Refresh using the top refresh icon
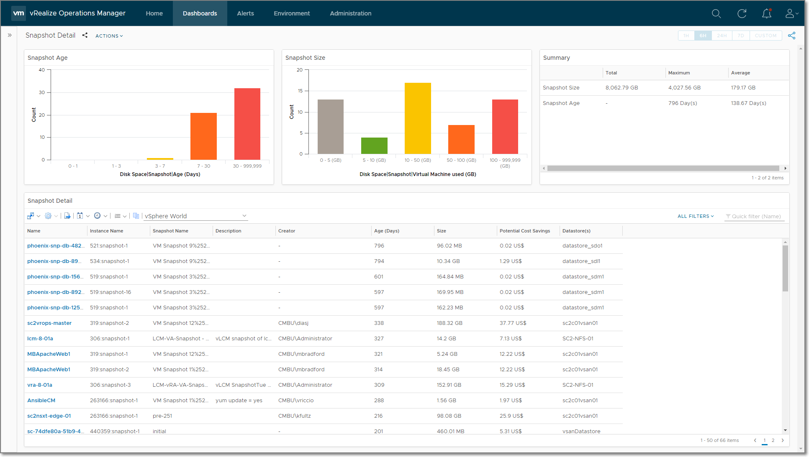Screen dimensions: 809x457 point(742,14)
